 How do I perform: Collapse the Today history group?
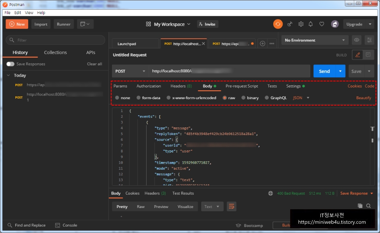coord(8,75)
